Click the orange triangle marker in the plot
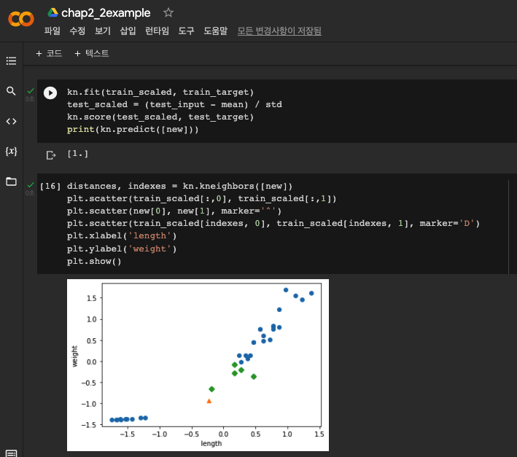The width and height of the screenshot is (517, 457). click(x=209, y=401)
